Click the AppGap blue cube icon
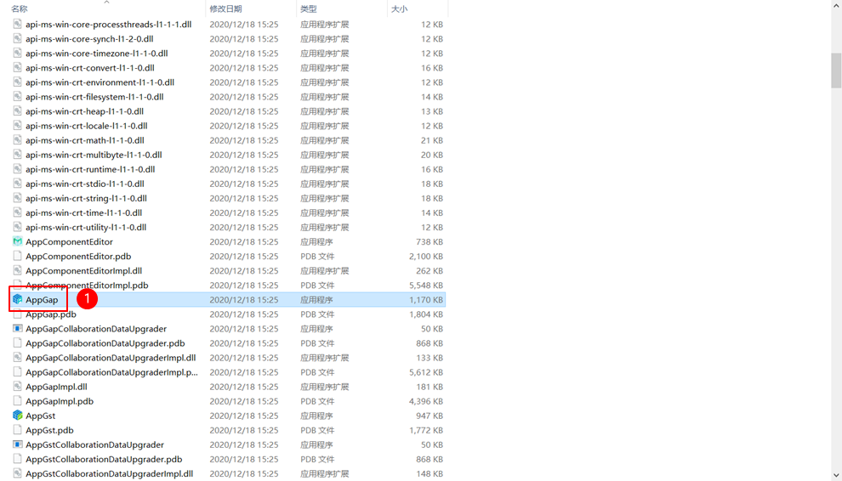This screenshot has width=842, height=481. 18,299
